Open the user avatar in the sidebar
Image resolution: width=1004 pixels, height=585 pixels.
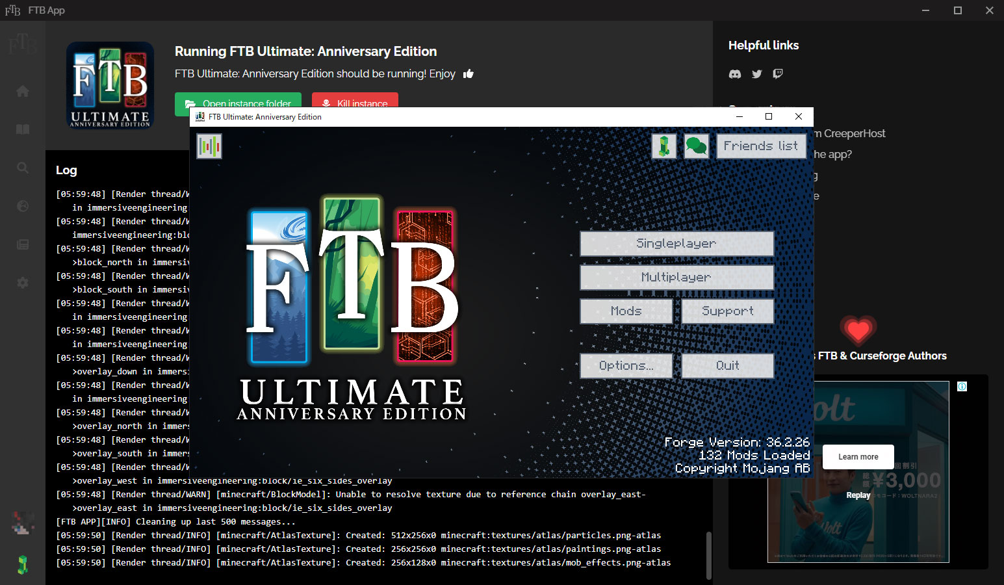tap(23, 523)
